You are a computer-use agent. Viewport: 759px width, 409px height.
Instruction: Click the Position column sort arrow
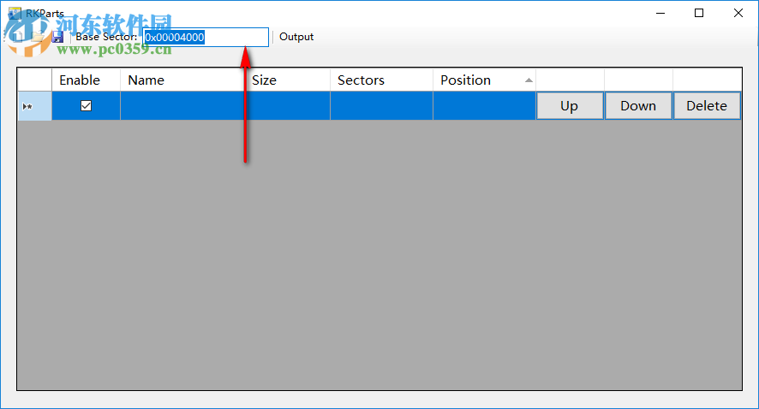(529, 80)
